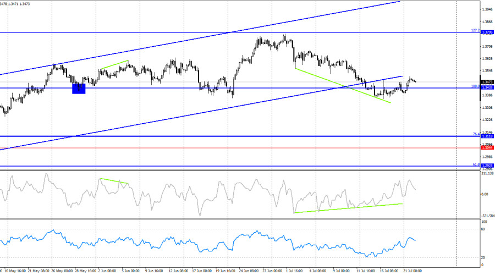Click the 16 Jul 08:00 date label
Viewport: 495px width, 275px height.
[x=389, y=271]
